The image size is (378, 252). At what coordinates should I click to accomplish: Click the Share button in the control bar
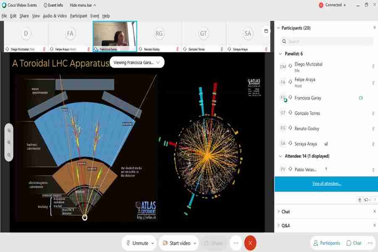214,243
